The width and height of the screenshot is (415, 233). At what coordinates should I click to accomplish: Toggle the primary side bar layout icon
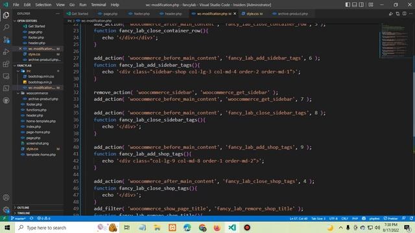tap(348, 5)
